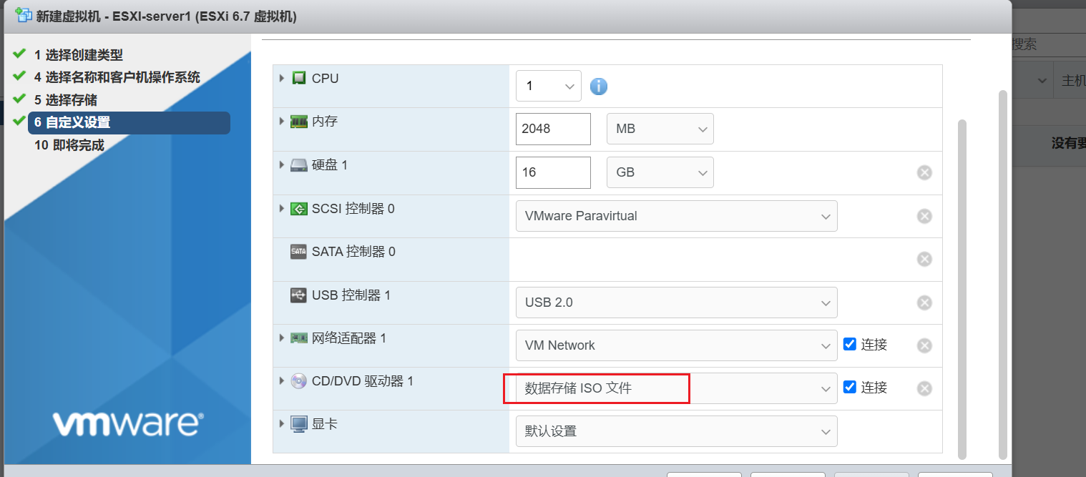This screenshot has height=477, width=1086.
Task: Expand the SCSI 控制器 0 row
Action: (x=282, y=209)
